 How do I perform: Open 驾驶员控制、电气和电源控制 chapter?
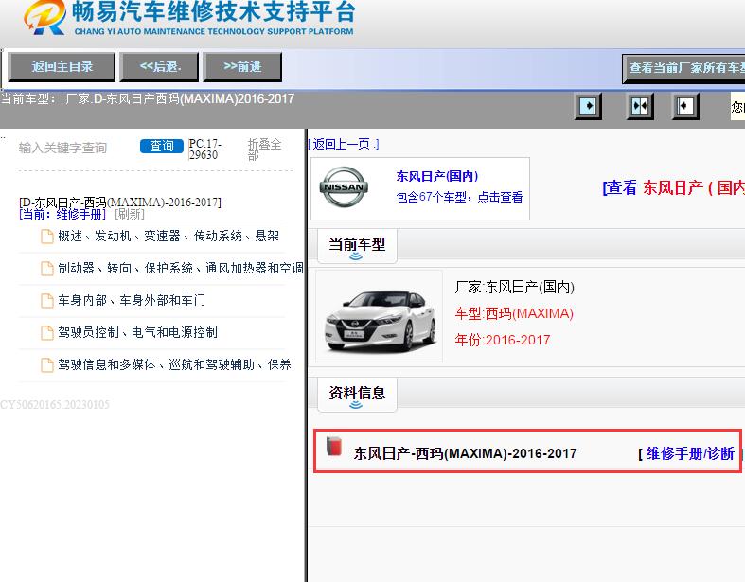(138, 332)
